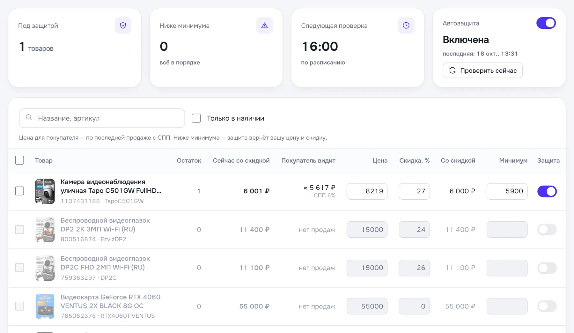Click the shield icon in Под защитой card
The width and height of the screenshot is (574, 333).
click(x=123, y=26)
